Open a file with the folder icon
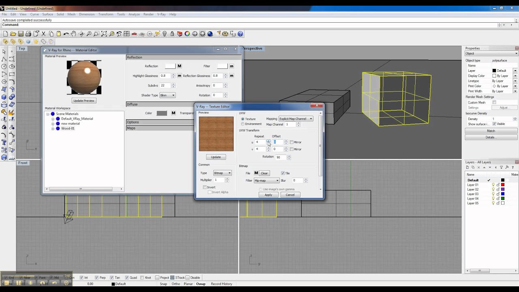Viewport: 519px width, 292px height. click(x=13, y=34)
